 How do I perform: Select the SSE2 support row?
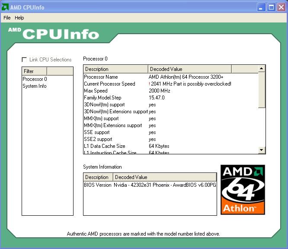click(171, 139)
